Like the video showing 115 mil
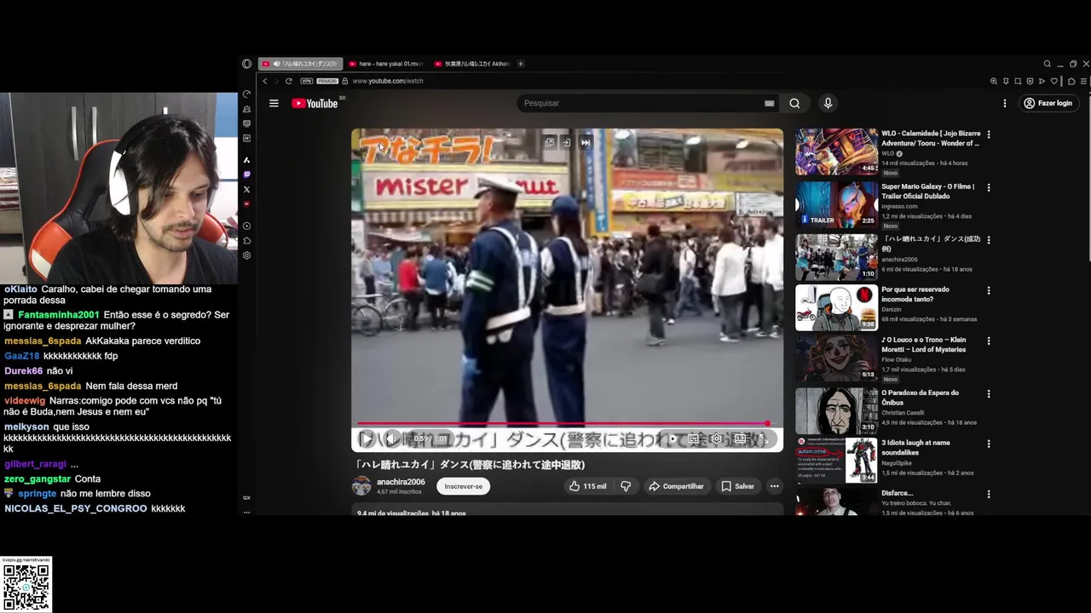The height and width of the screenshot is (613, 1091). pyautogui.click(x=587, y=486)
